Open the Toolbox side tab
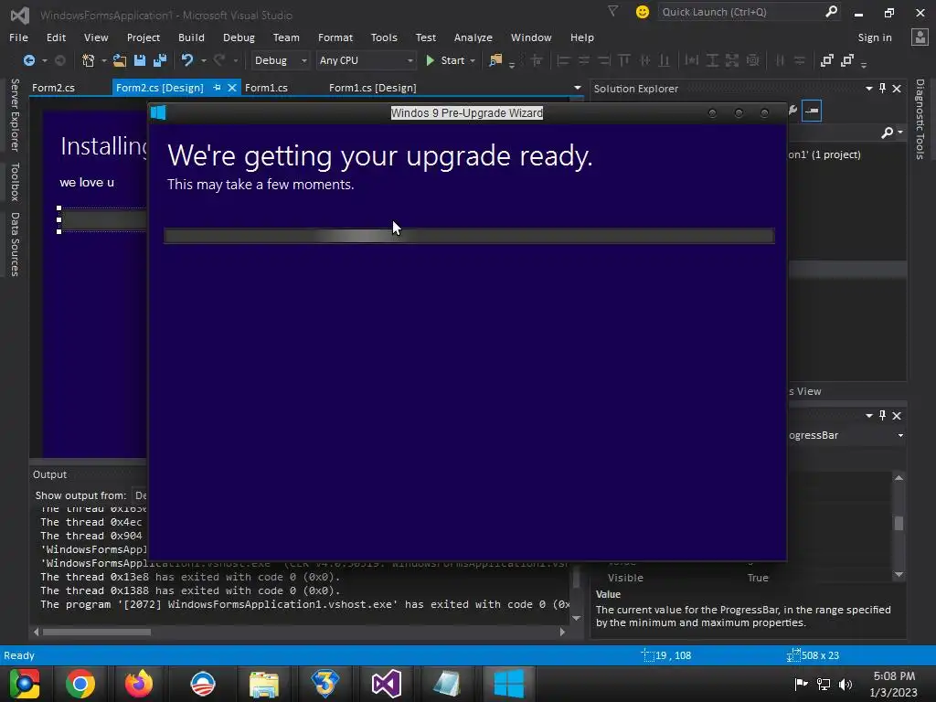This screenshot has width=936, height=702. pyautogui.click(x=15, y=182)
